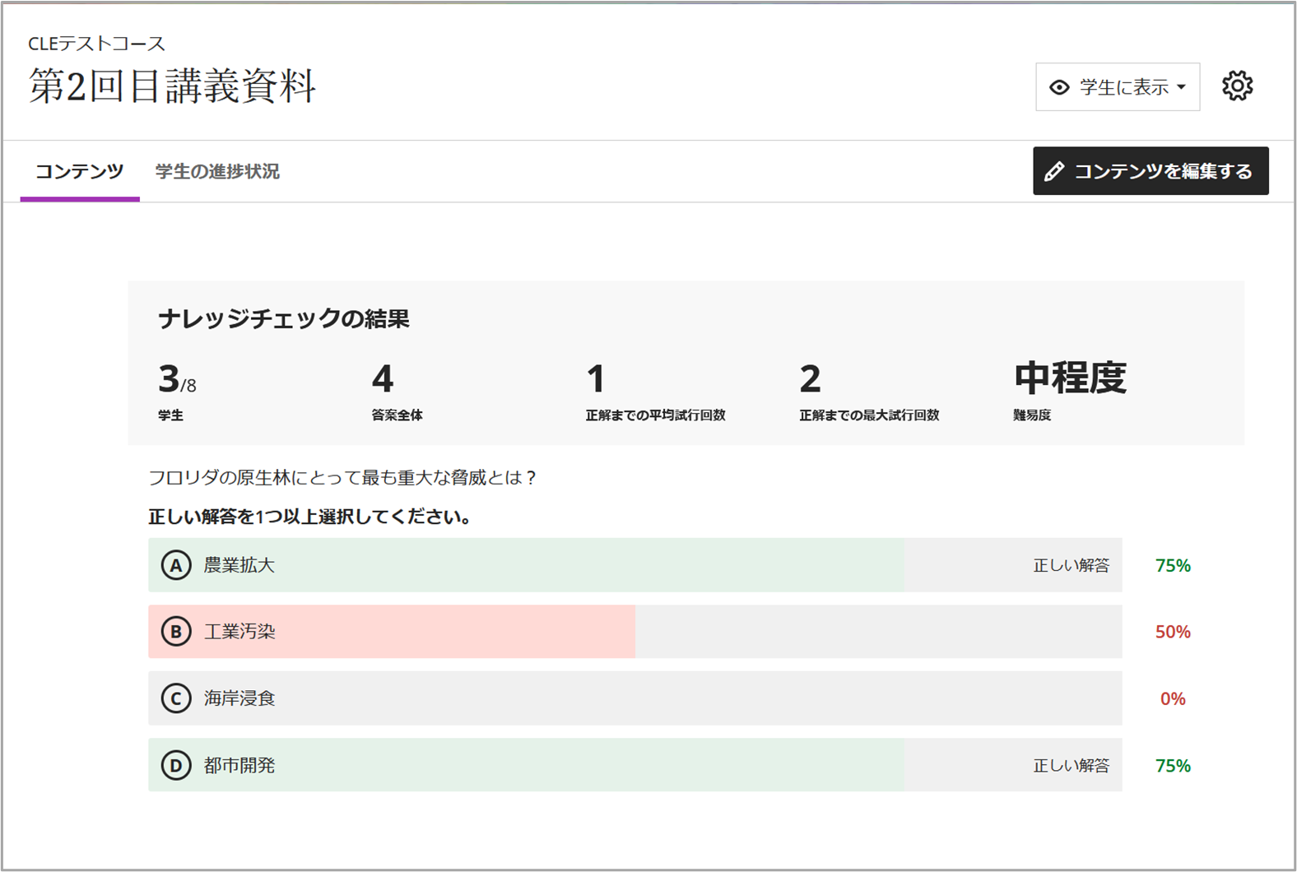
Task: Click 正しい解答 label in 農業拡大 row
Action: (1072, 566)
